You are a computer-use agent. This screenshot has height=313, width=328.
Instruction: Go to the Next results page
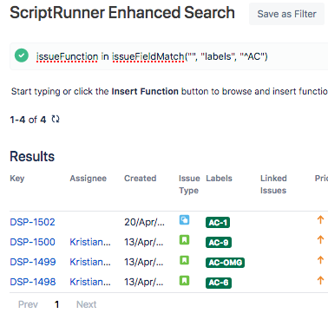[86, 304]
